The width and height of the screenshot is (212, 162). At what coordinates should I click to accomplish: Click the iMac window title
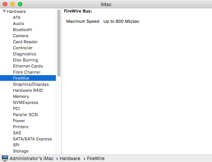click(x=106, y=4)
